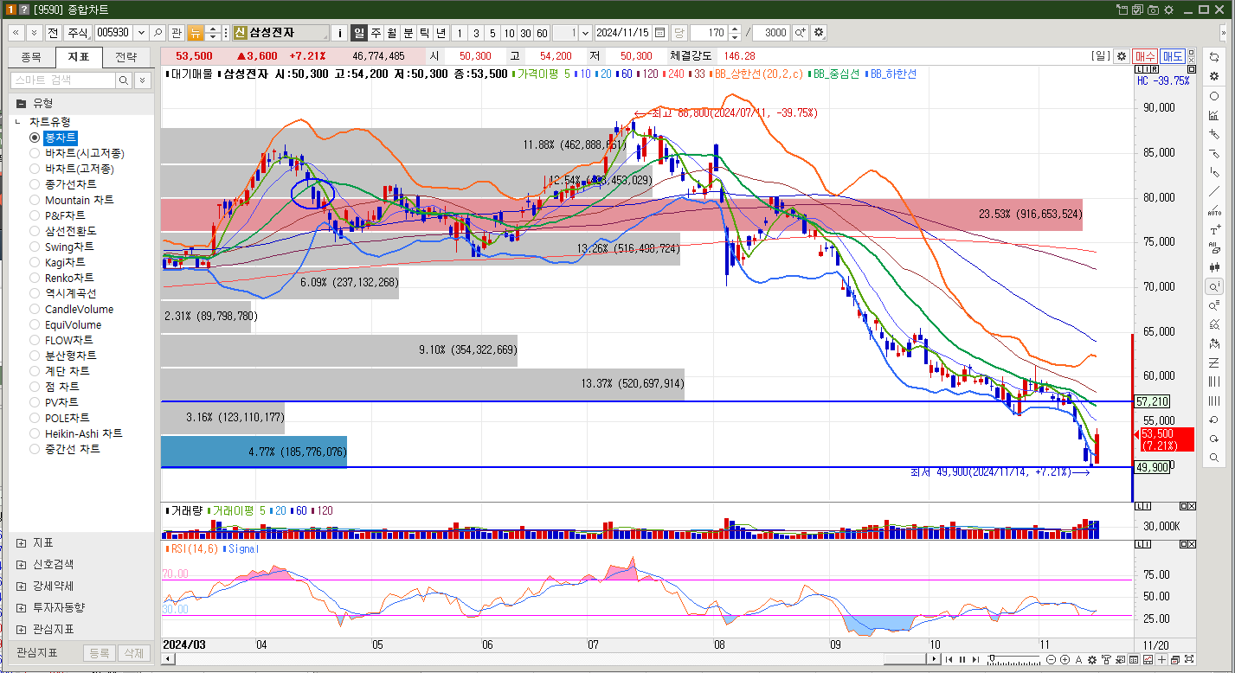1235x673 pixels.
Task: Open the calendar date picker icon
Action: tap(660, 33)
